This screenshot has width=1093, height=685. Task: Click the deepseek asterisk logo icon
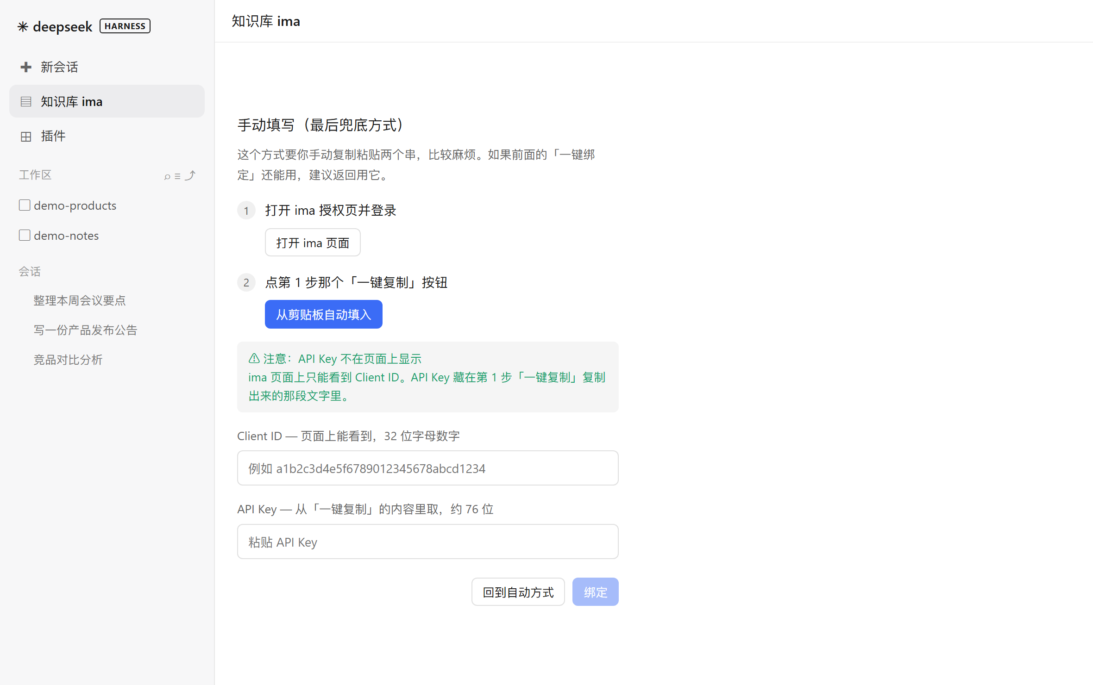pos(23,27)
